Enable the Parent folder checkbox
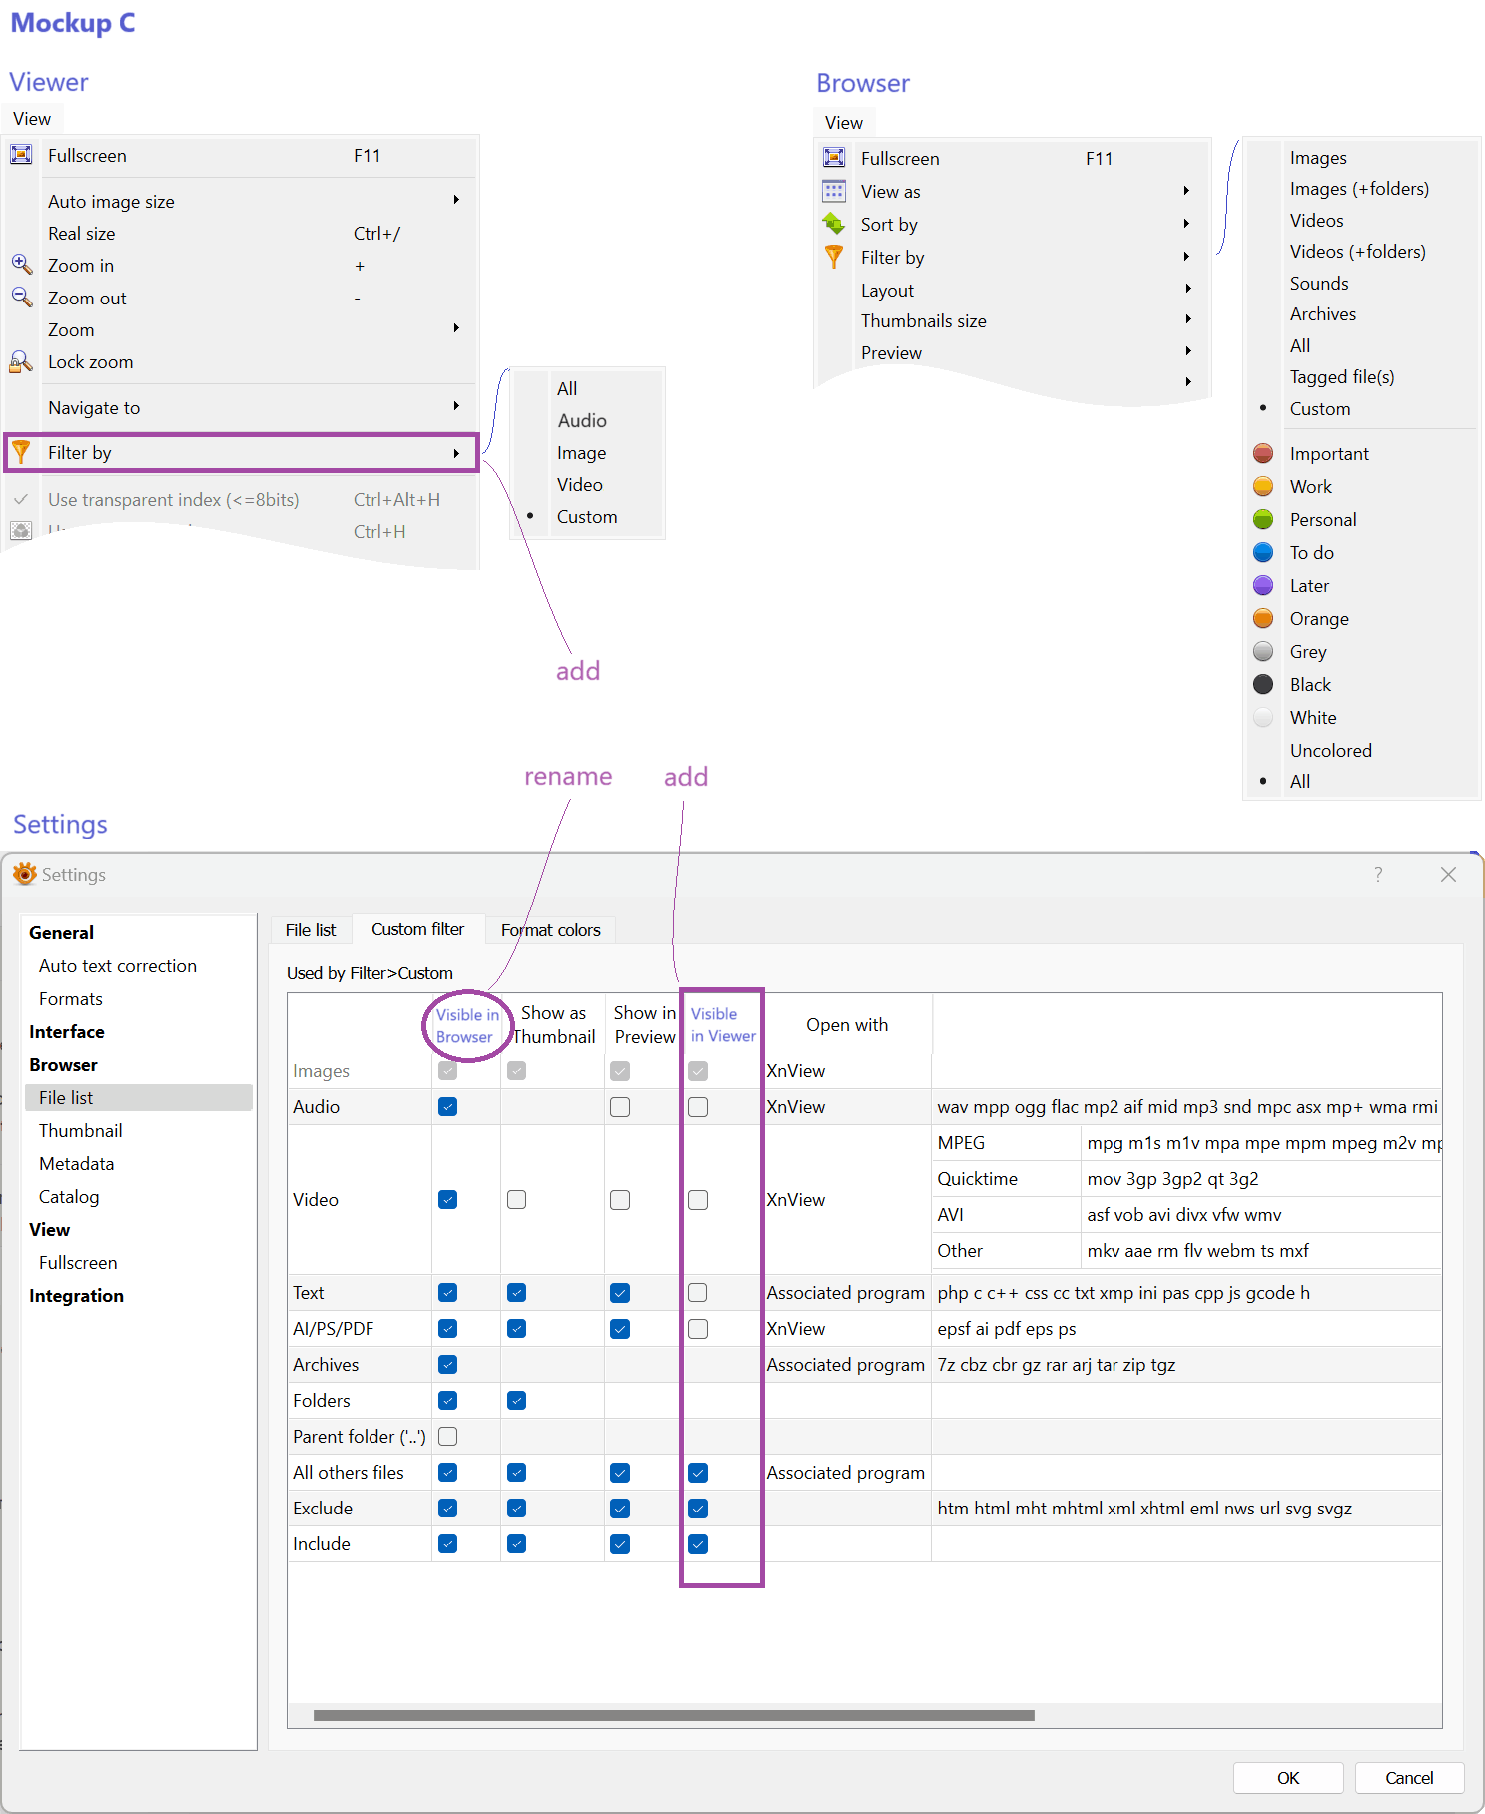Screen dimensions: 1485x1814 [x=448, y=1437]
